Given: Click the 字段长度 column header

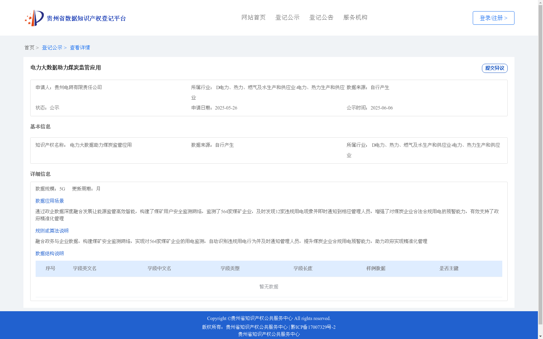Looking at the screenshot, I should click(303, 268).
